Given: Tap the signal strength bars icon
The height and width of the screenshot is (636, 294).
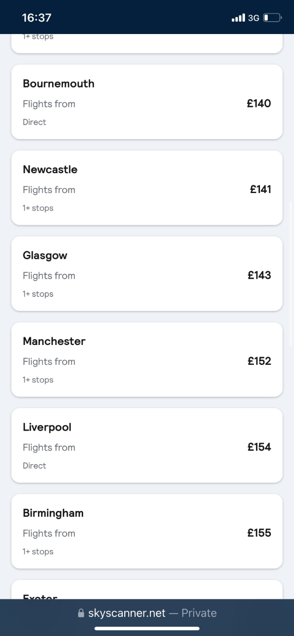Looking at the screenshot, I should point(238,18).
